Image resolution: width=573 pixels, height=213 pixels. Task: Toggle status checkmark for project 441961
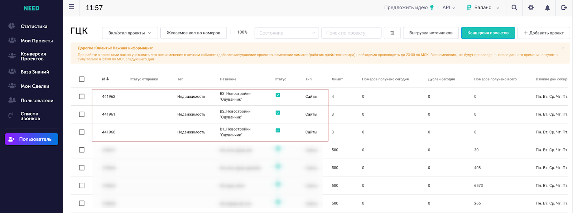point(278,113)
